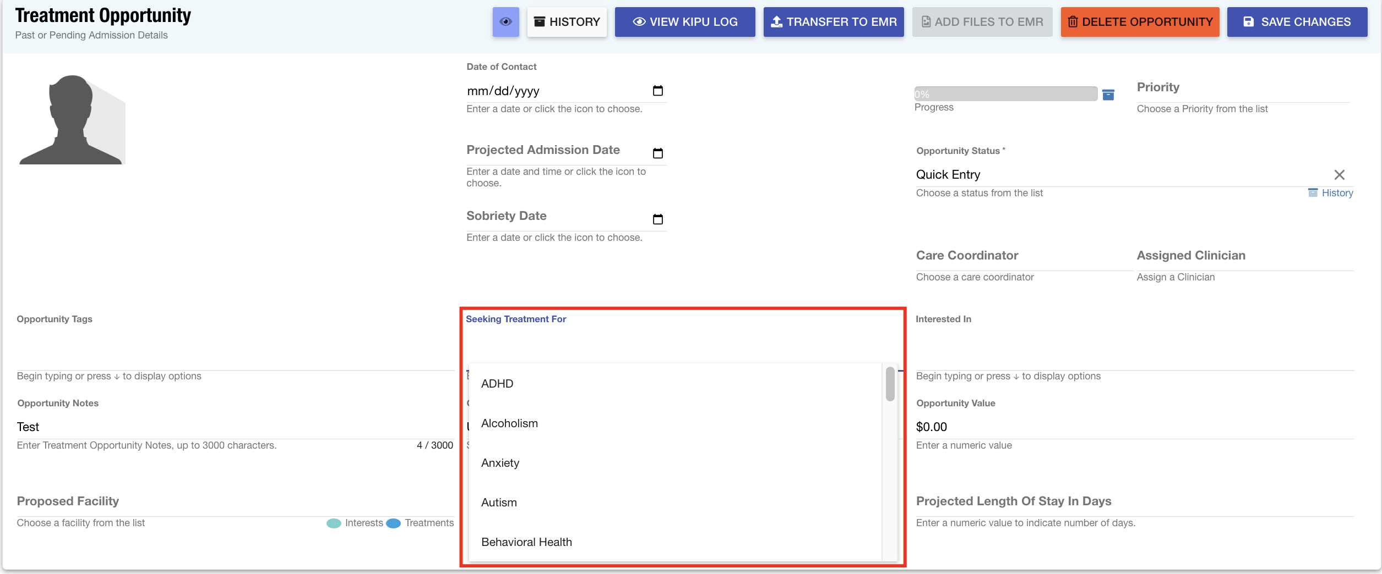Pick Behavioral Health option
This screenshot has width=1382, height=574.
pyautogui.click(x=526, y=542)
